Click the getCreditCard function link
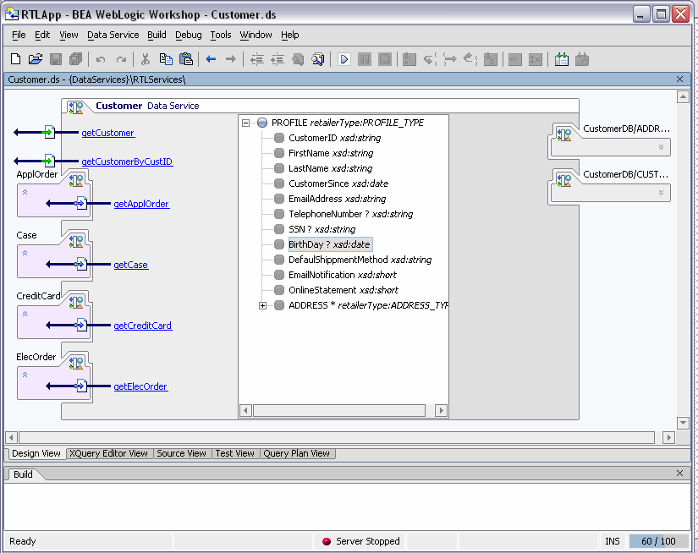The width and height of the screenshot is (698, 553). tap(142, 326)
